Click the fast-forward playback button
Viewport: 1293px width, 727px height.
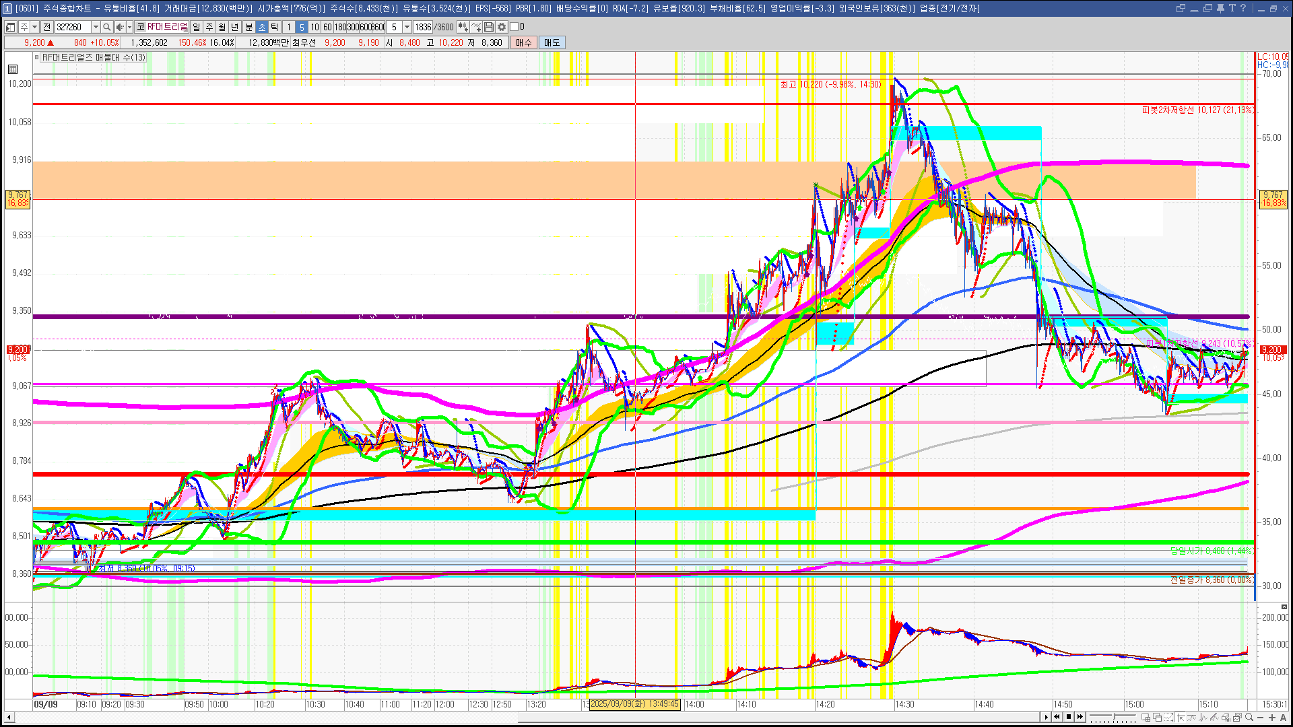coord(1080,718)
